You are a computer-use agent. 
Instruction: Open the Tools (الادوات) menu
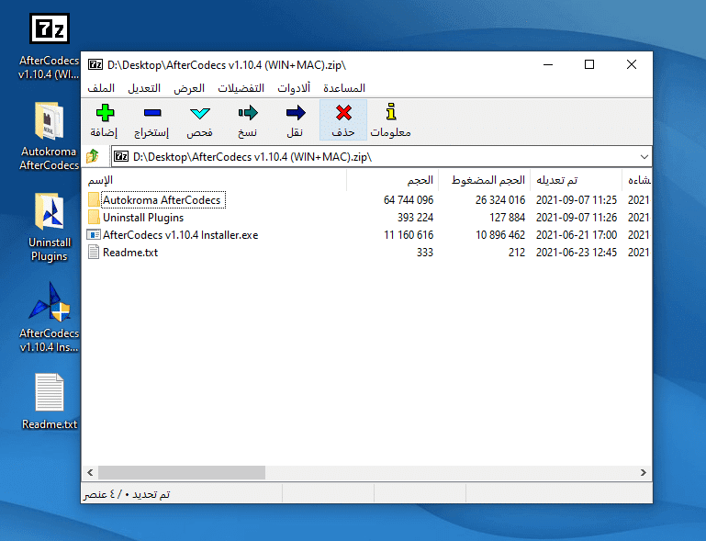click(x=294, y=88)
